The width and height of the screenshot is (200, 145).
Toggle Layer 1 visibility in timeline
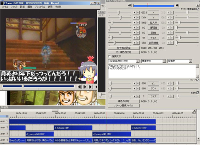click(x=4, y=121)
